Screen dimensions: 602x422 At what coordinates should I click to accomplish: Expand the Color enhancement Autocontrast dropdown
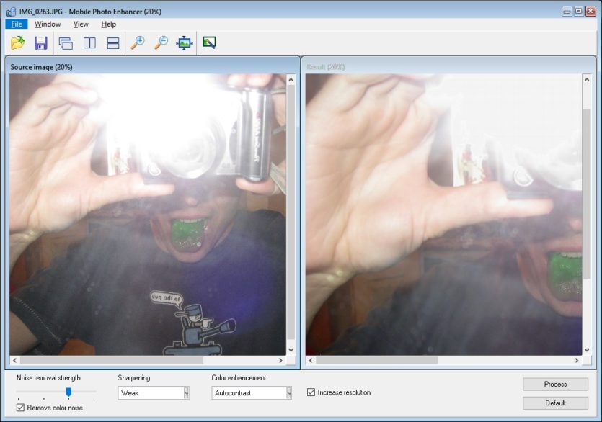click(288, 393)
